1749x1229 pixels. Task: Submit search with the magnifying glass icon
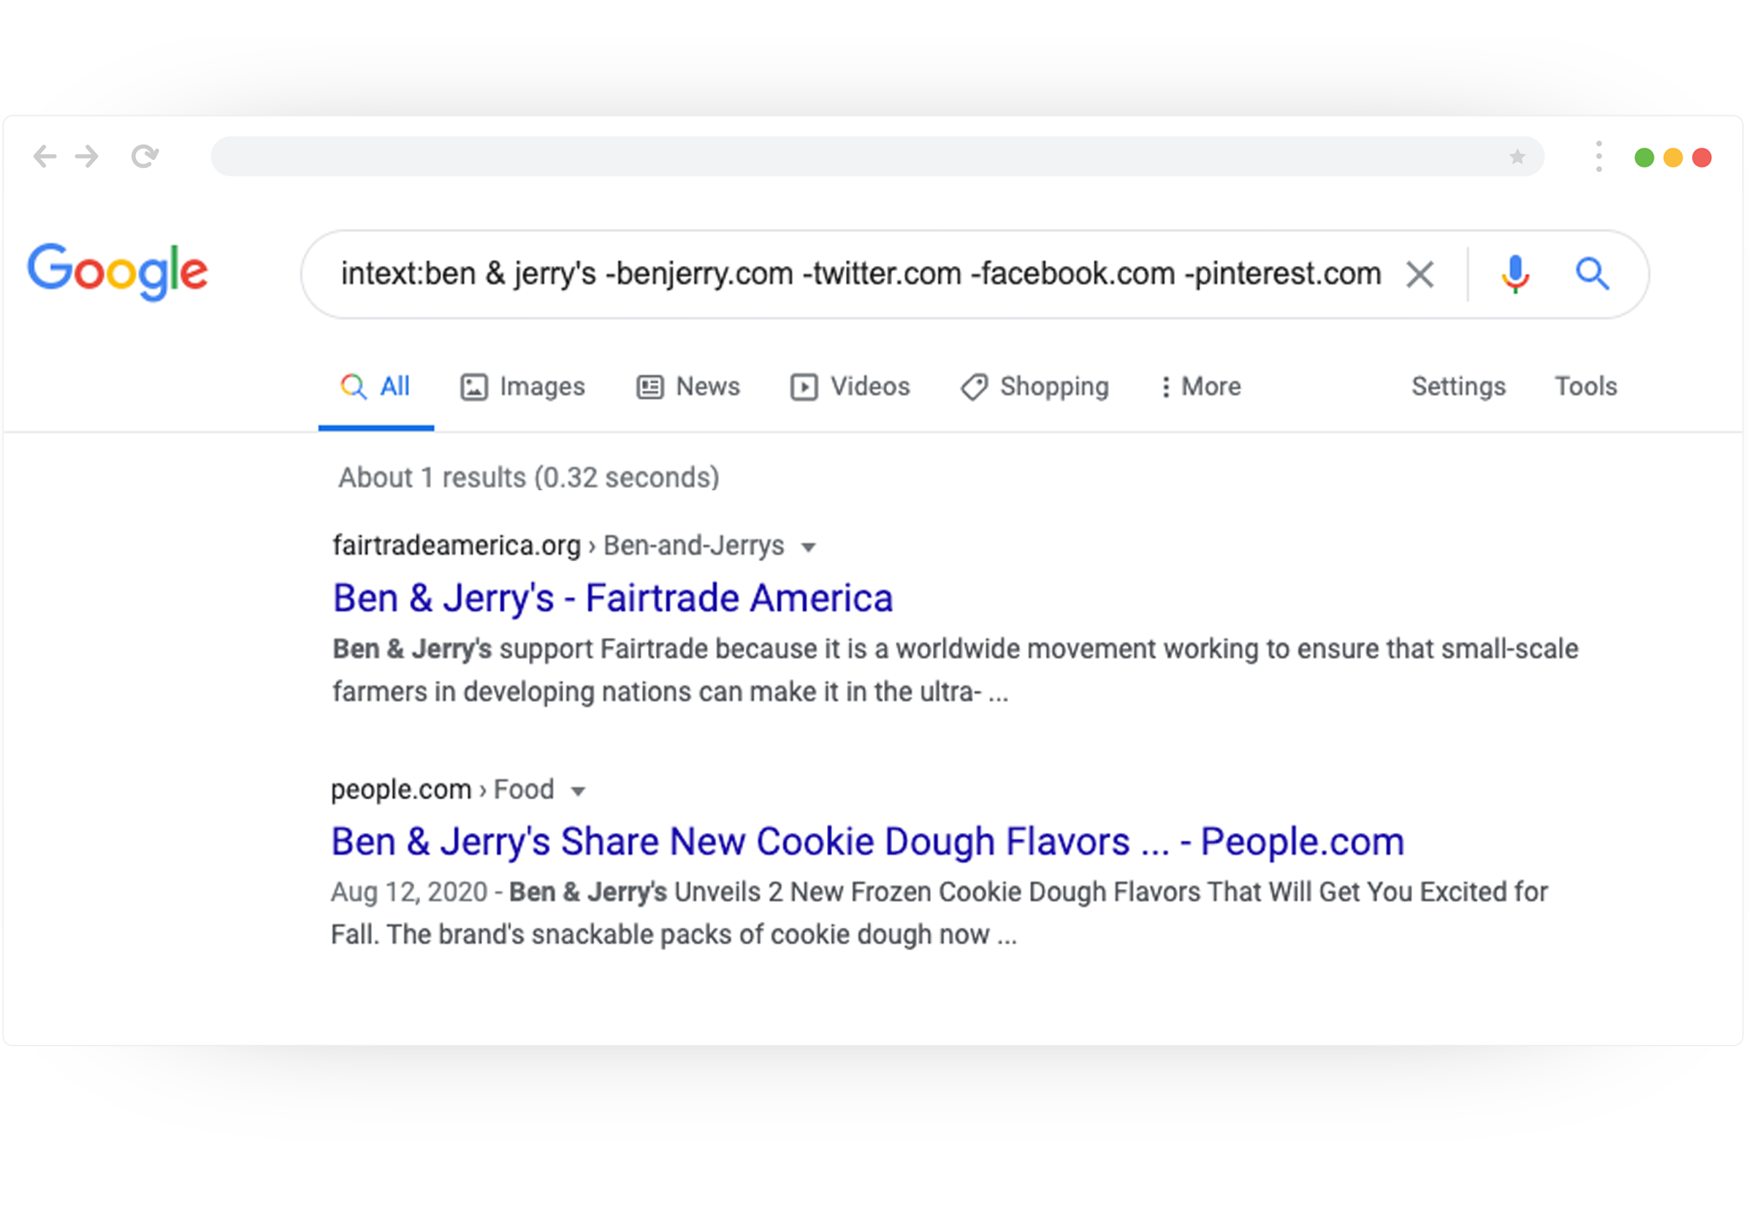(1592, 274)
